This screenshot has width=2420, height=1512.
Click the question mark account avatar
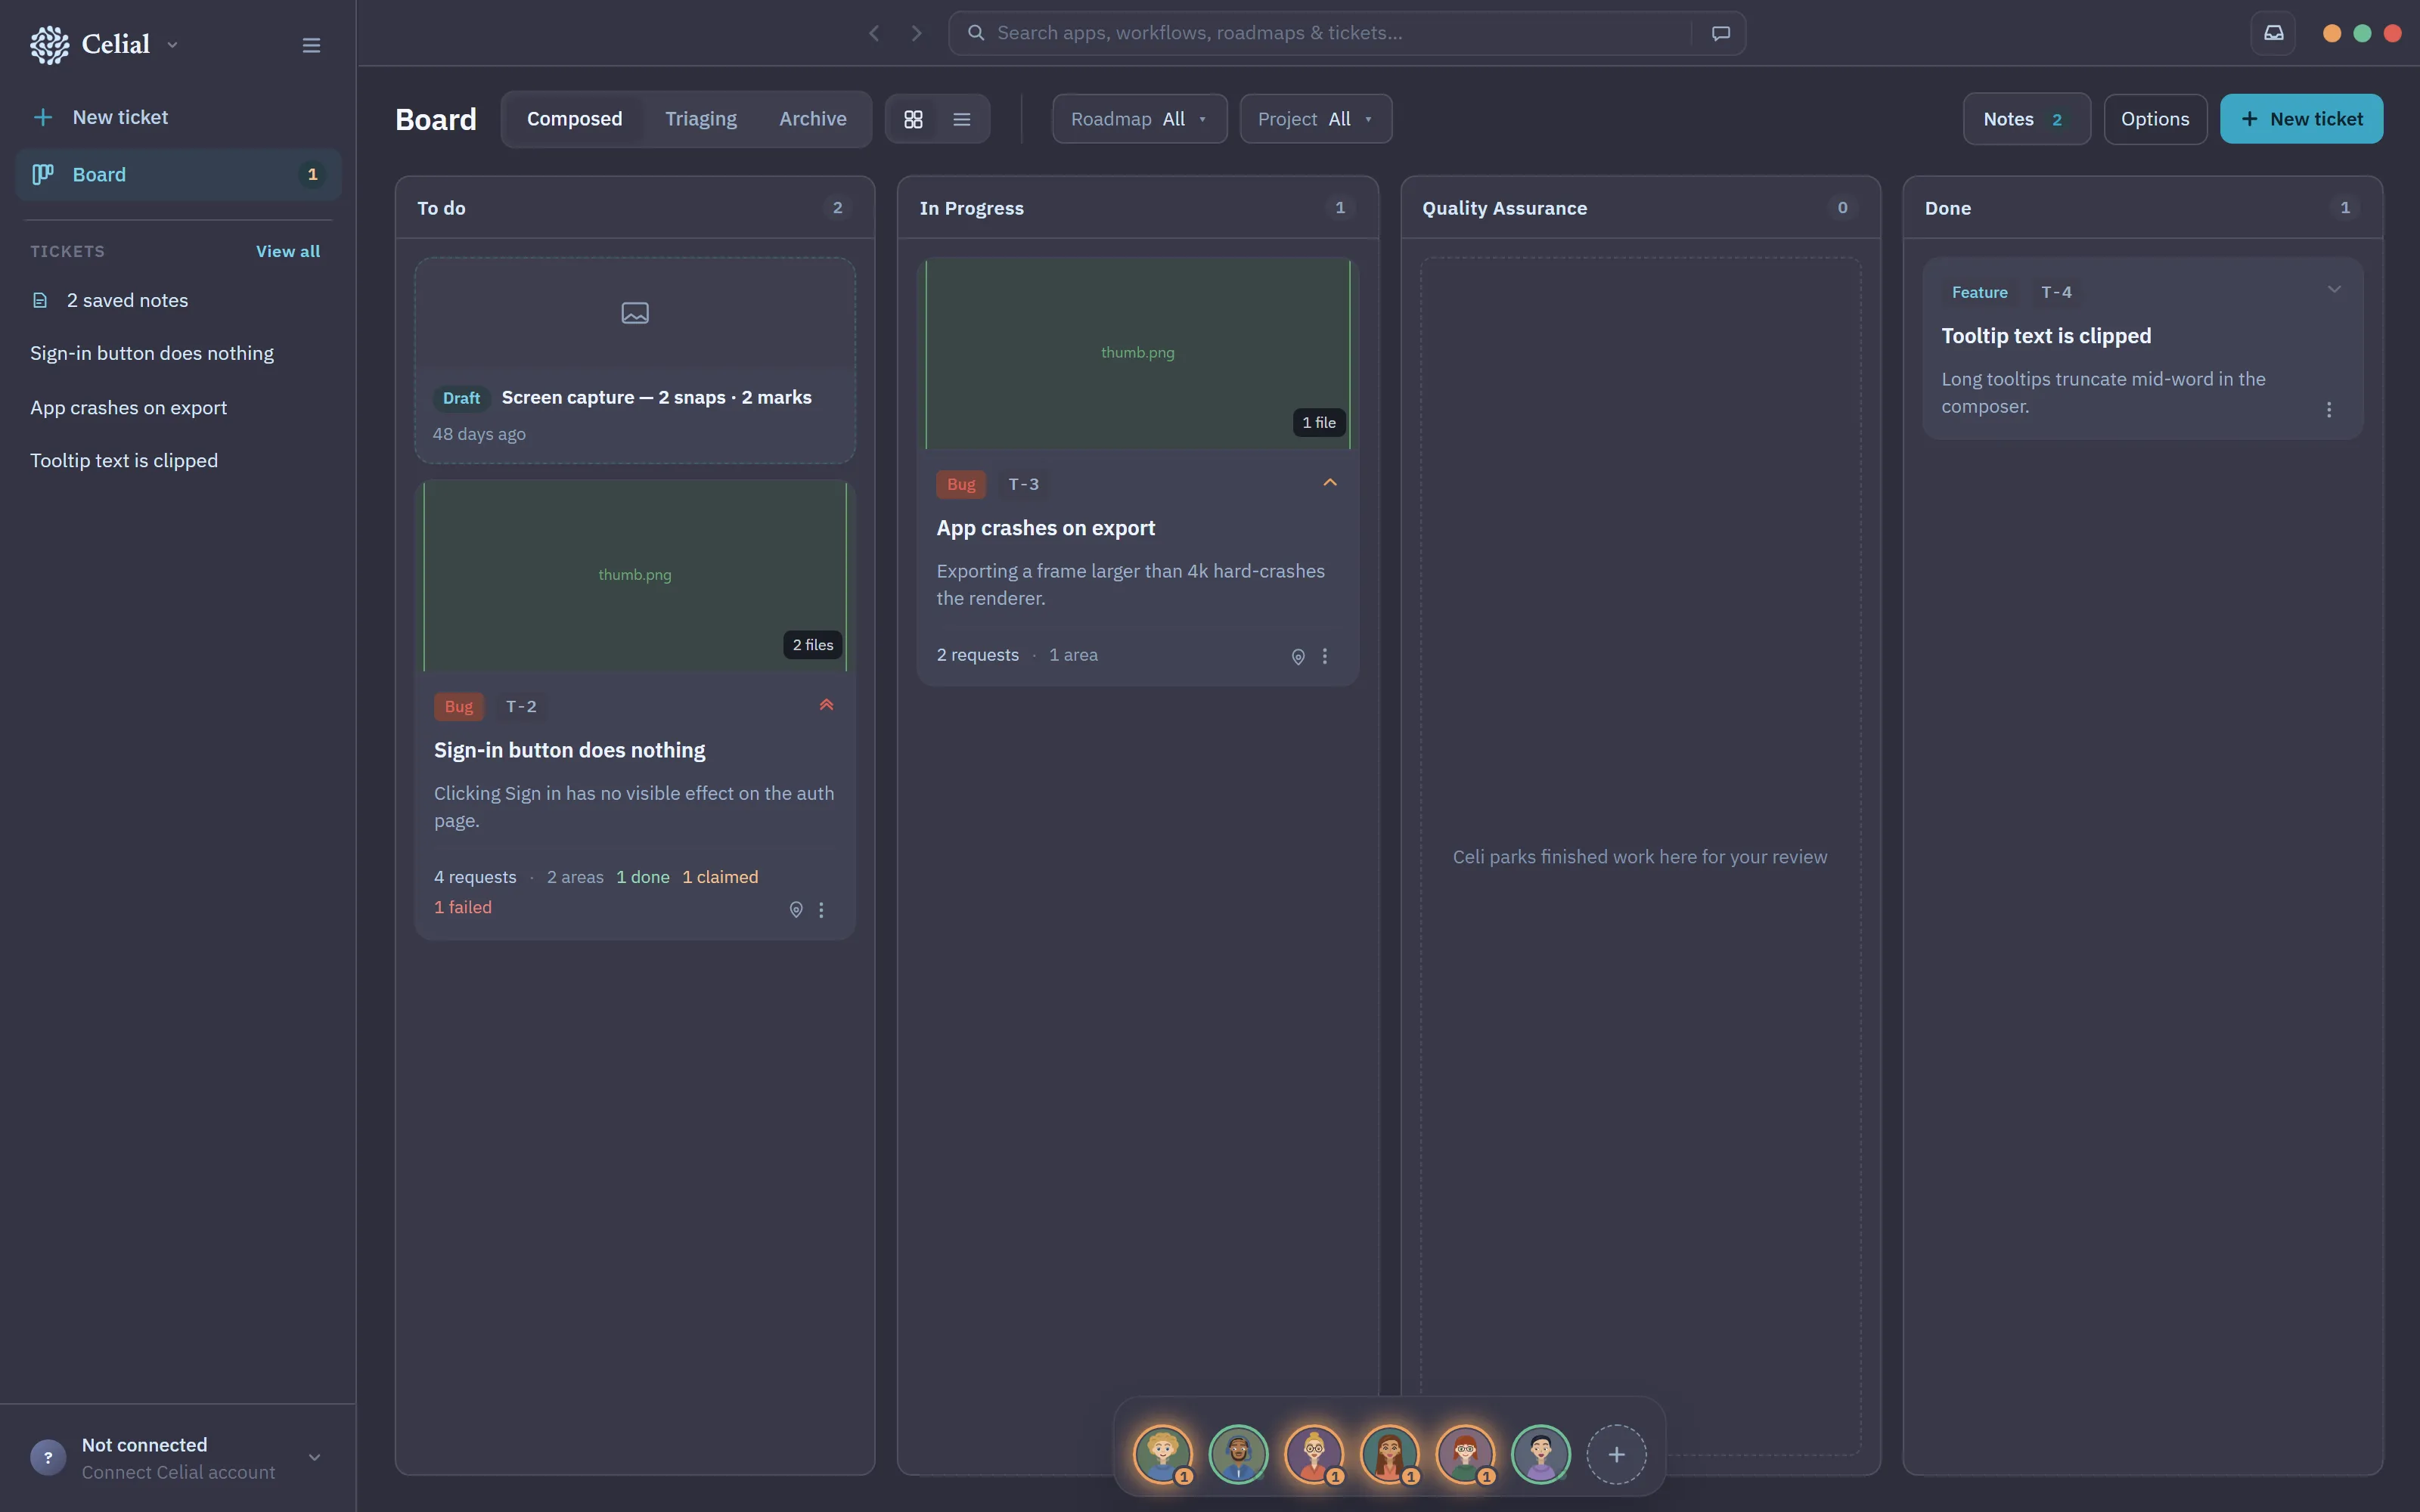click(x=48, y=1458)
